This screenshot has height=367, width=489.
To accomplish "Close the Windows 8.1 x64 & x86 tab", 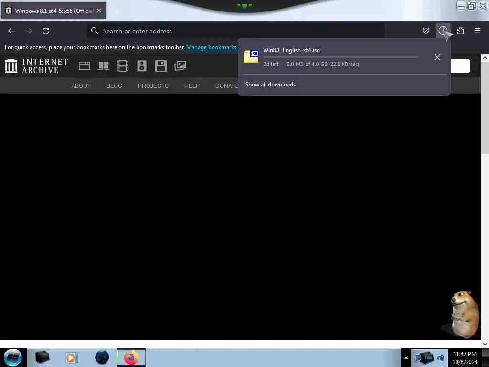I will pos(99,11).
